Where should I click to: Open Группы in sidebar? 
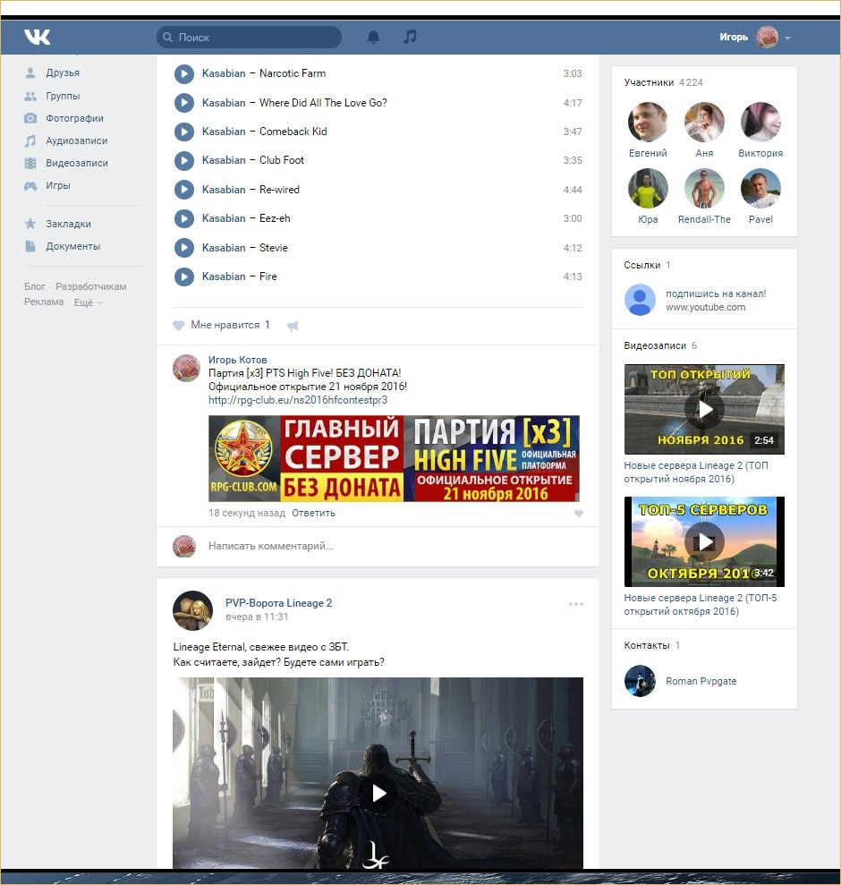pyautogui.click(x=63, y=96)
